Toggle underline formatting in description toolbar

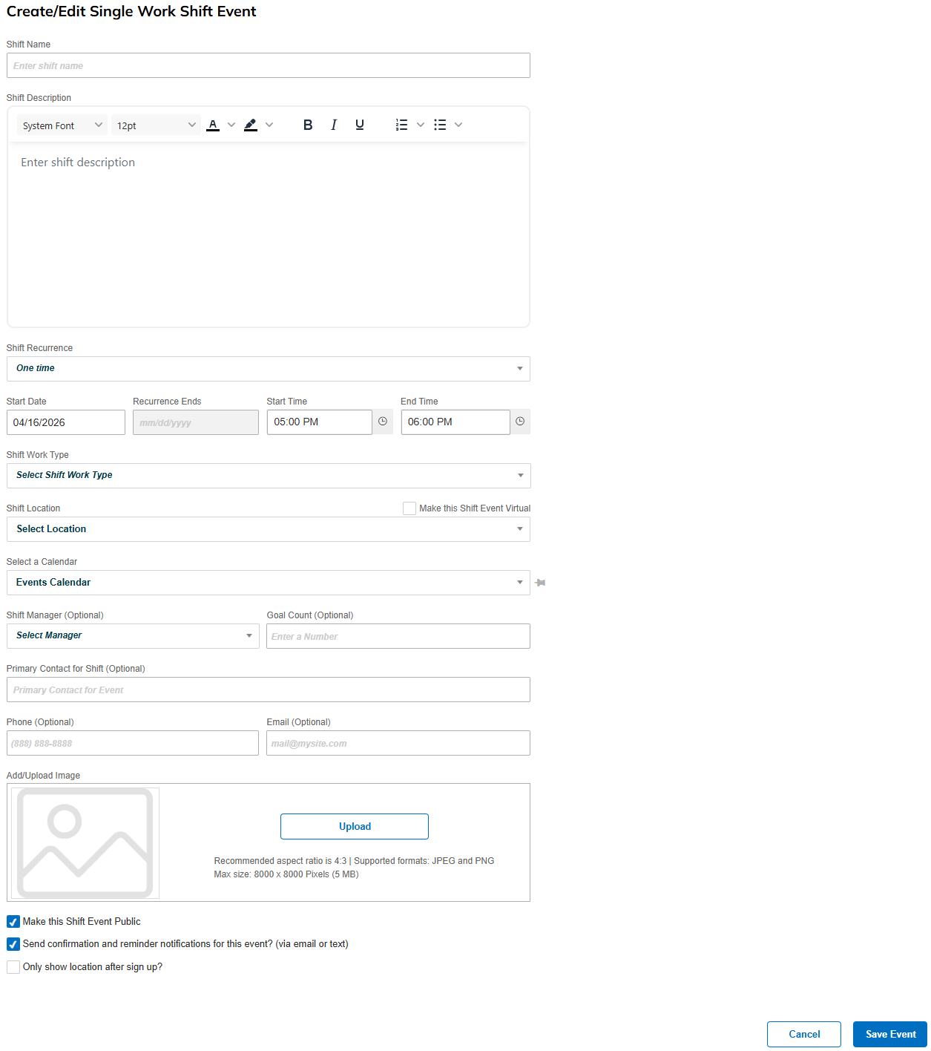(x=360, y=125)
